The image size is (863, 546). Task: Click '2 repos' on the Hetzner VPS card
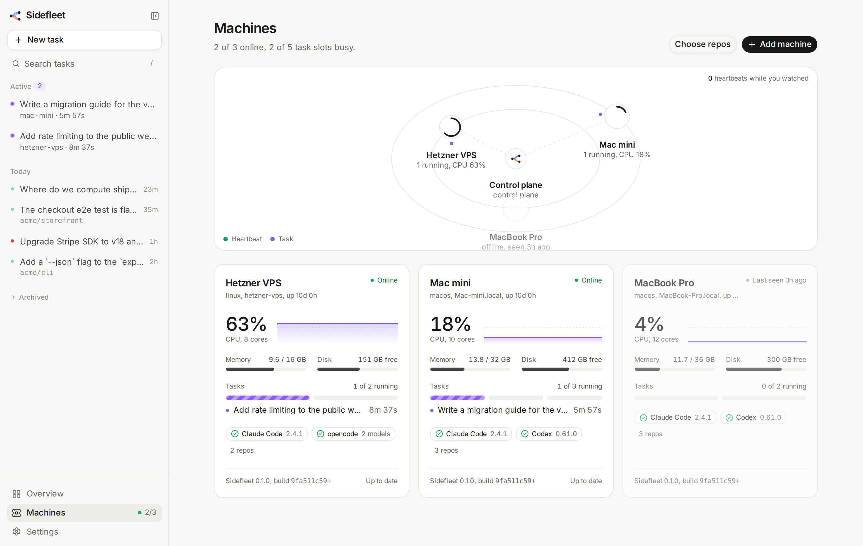[241, 450]
